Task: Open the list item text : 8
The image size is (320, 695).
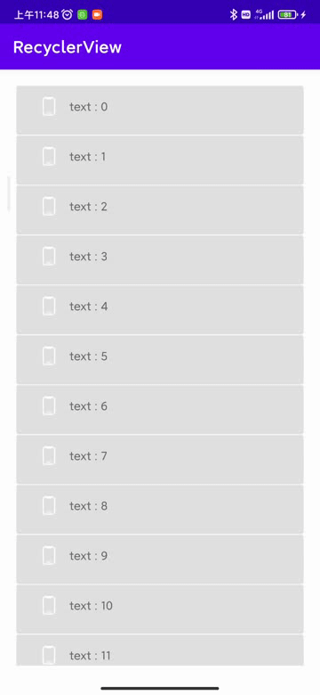Action: pyautogui.click(x=160, y=509)
